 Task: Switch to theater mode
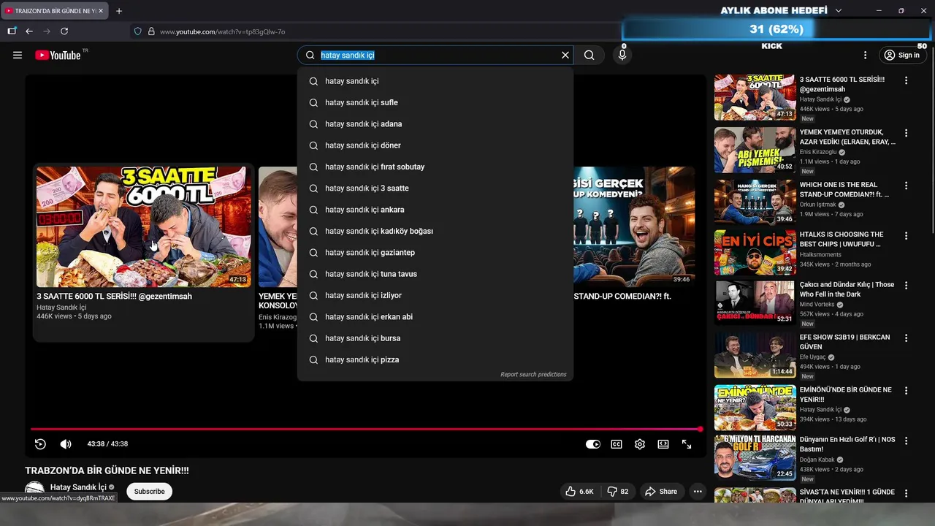click(663, 444)
